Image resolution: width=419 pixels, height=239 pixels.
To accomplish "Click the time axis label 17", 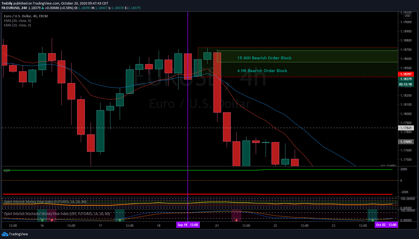I will 100,226.
